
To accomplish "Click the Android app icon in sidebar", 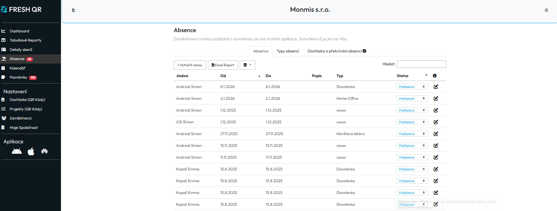I will click(x=17, y=152).
